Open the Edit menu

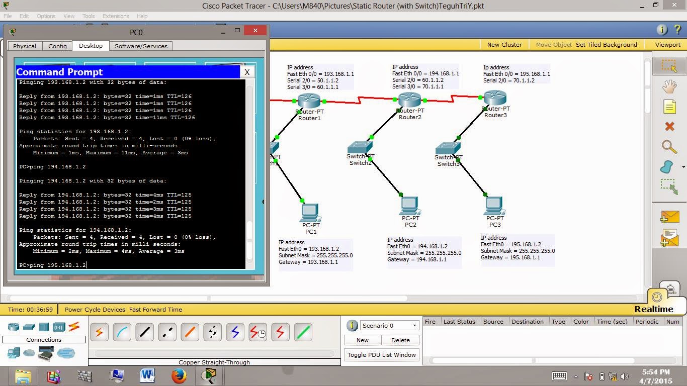(24, 16)
